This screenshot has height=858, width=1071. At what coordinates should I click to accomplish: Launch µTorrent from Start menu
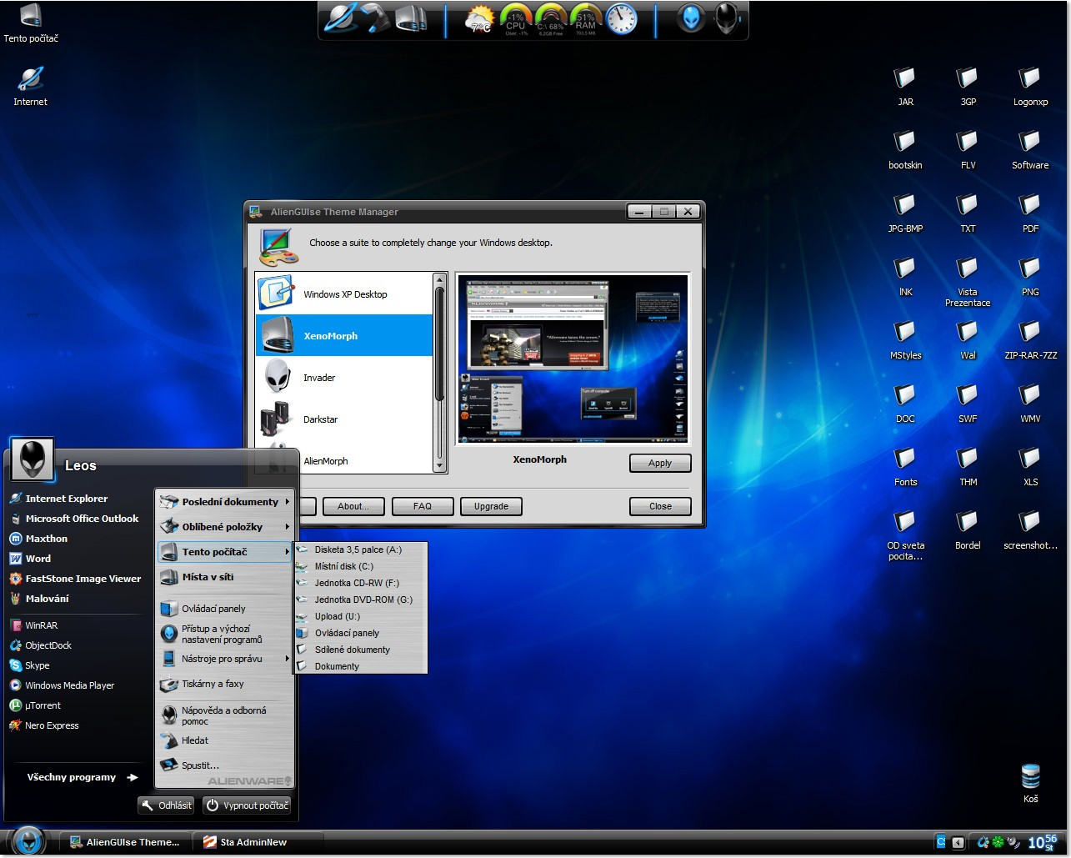pyautogui.click(x=78, y=705)
